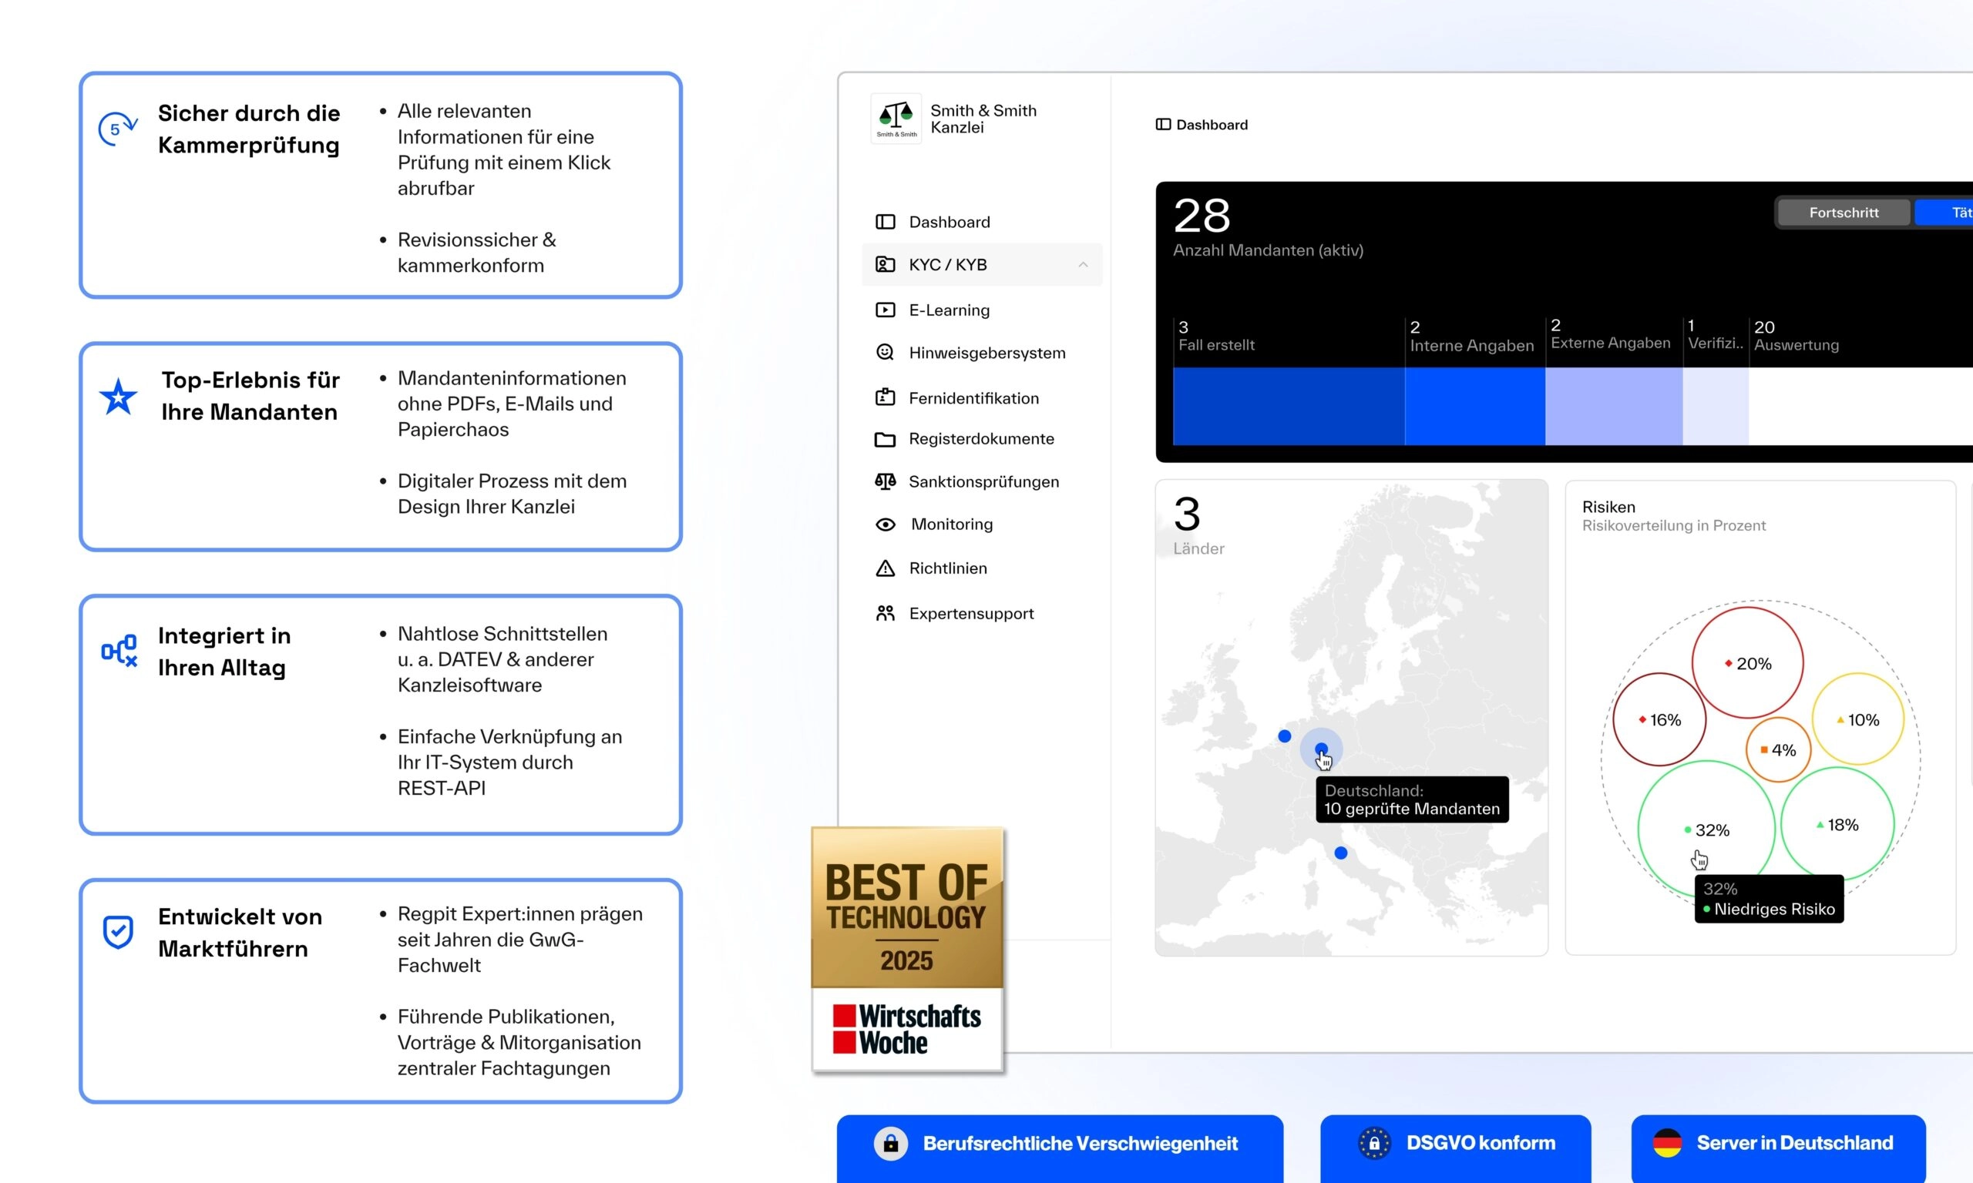Click the star icon beside Top-Erlebnis
This screenshot has width=1973, height=1183.
pos(118,396)
